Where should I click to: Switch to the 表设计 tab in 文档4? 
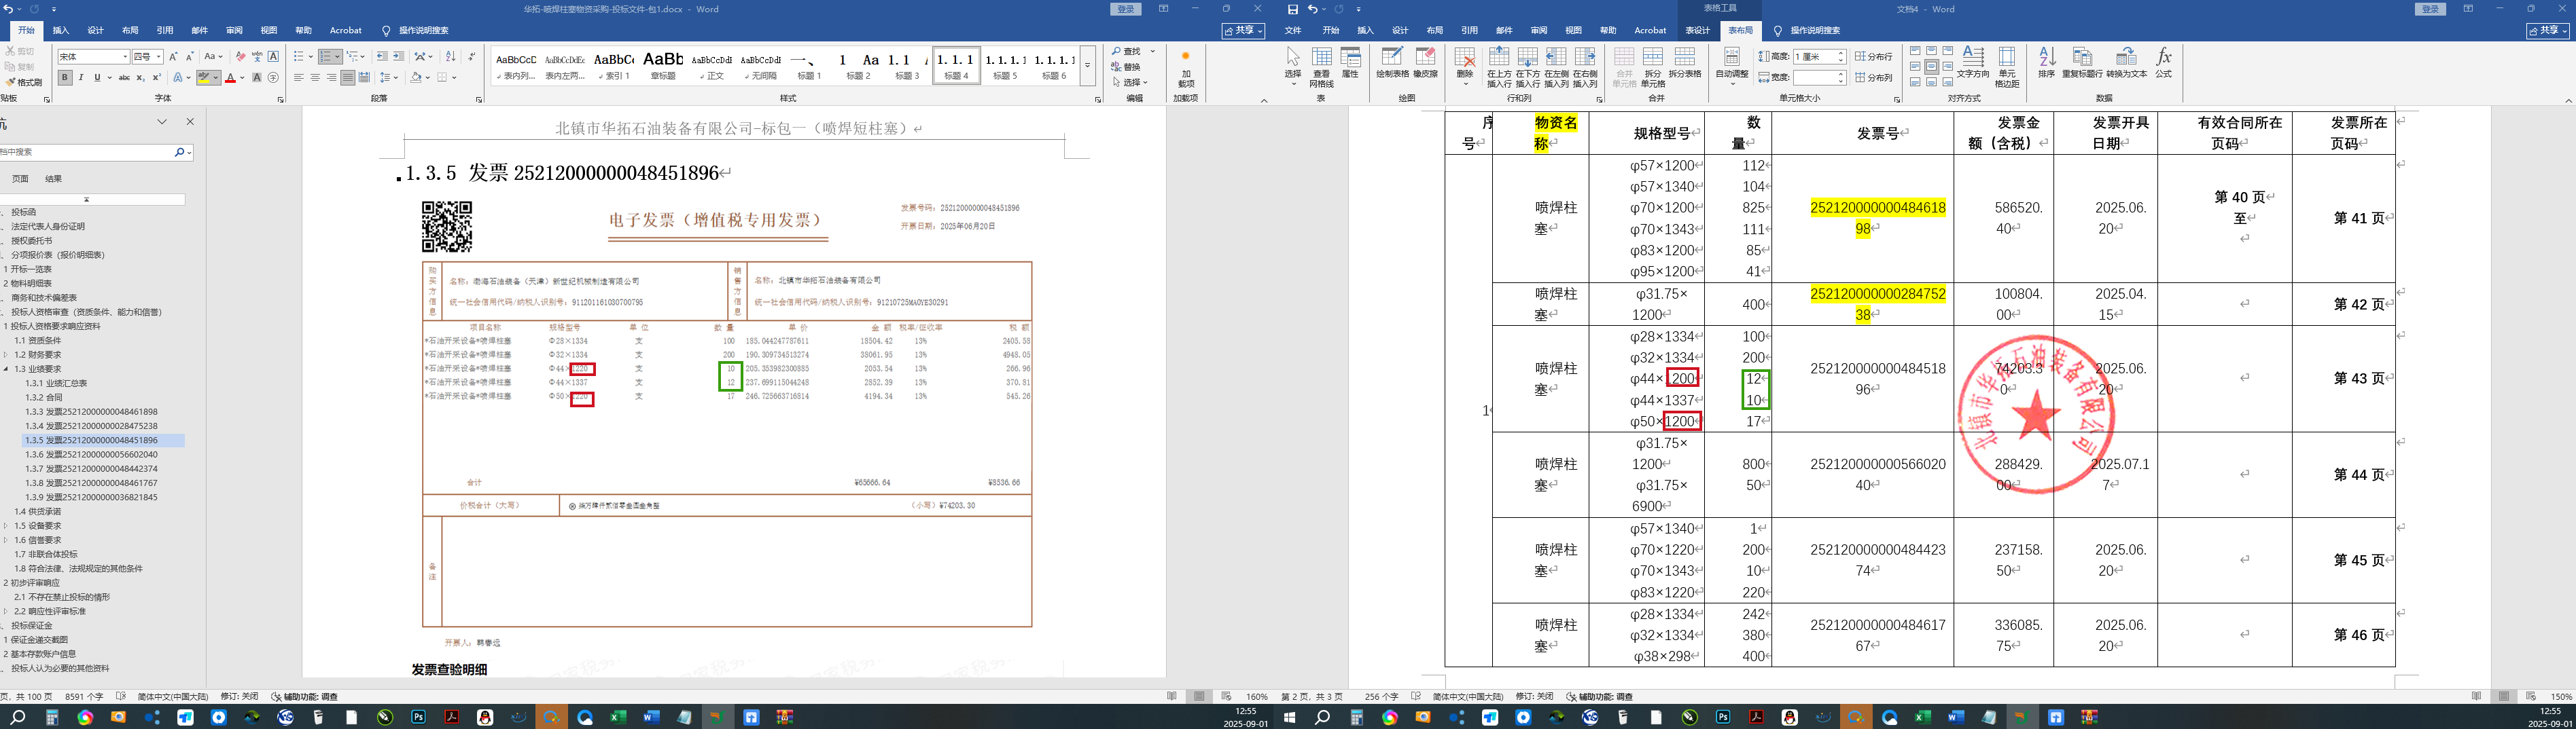[x=1697, y=31]
